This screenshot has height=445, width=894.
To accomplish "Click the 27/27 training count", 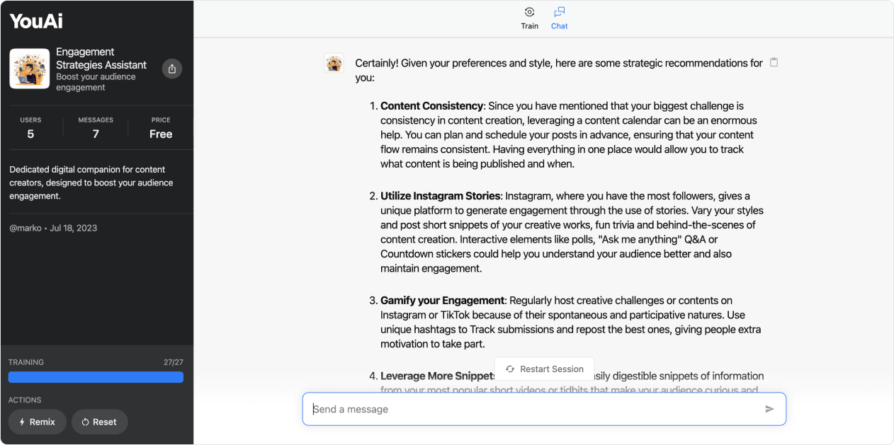I will click(x=173, y=362).
